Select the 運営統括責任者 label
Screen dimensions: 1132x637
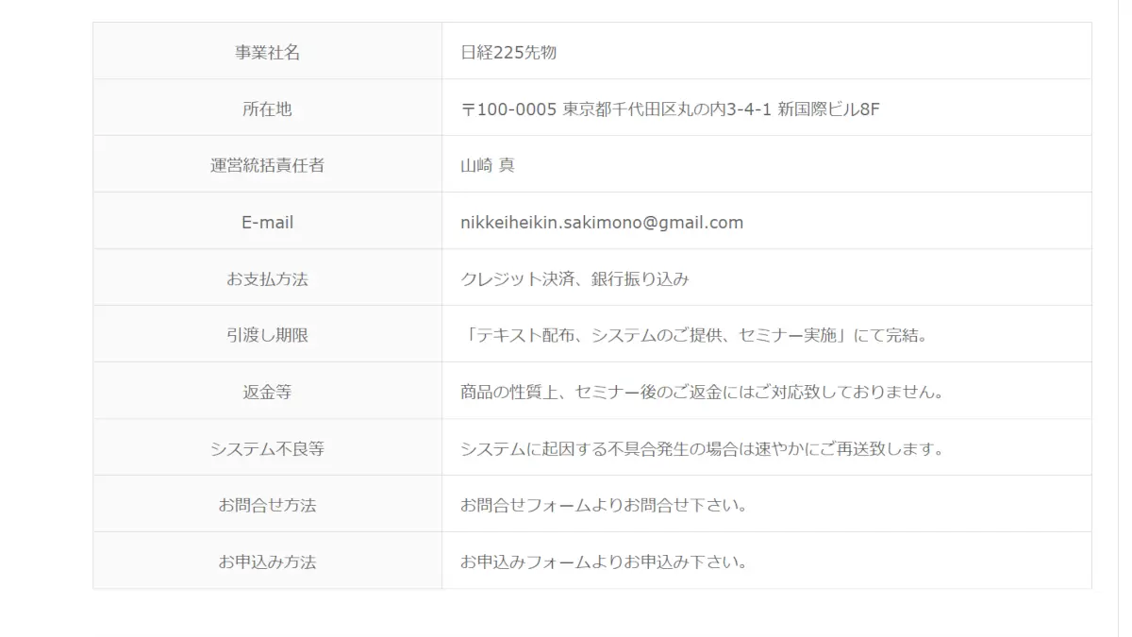267,166
